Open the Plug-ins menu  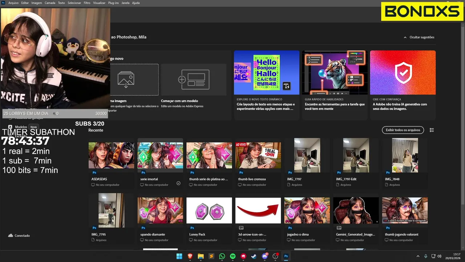[x=113, y=3]
